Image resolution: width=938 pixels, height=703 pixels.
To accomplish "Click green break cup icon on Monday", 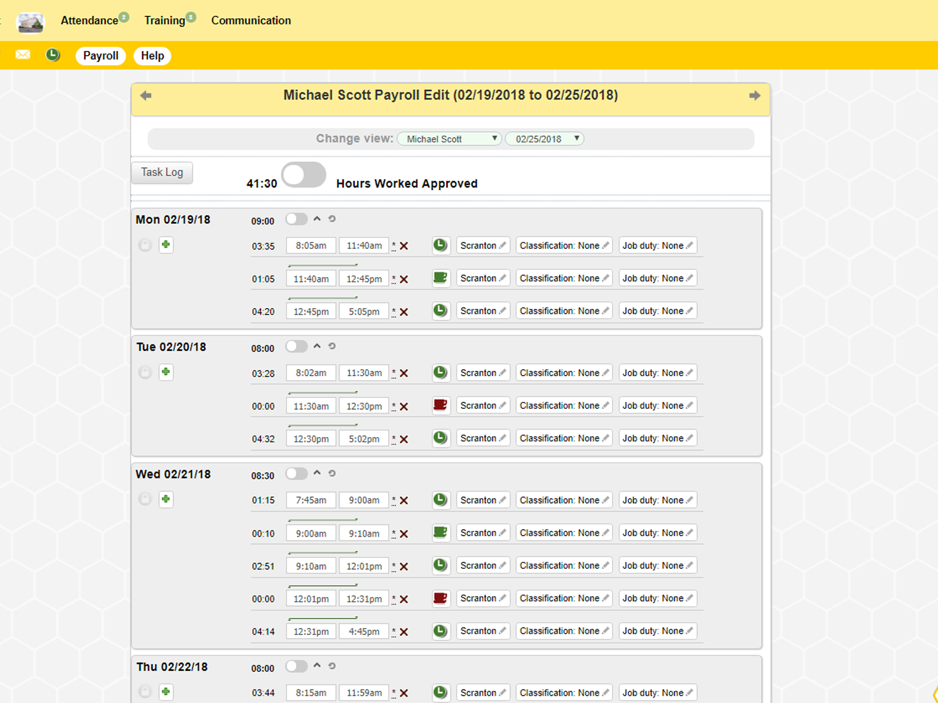I will click(440, 278).
